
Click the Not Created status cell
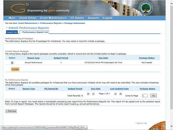[x=147, y=63]
